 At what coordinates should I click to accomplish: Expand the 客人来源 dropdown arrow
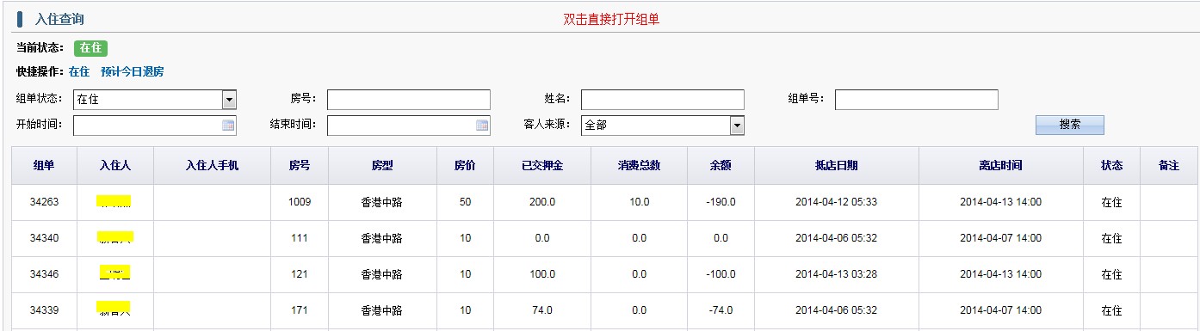point(737,126)
